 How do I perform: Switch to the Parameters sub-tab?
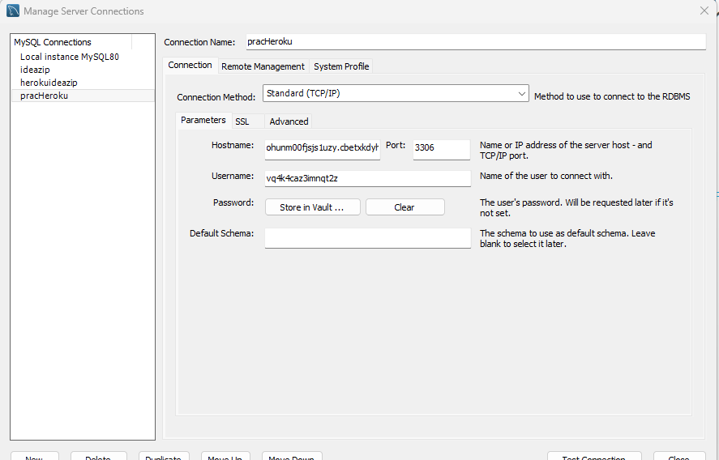(x=203, y=120)
